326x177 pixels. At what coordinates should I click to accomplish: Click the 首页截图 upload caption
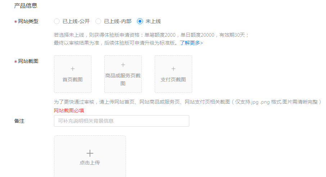[73, 80]
